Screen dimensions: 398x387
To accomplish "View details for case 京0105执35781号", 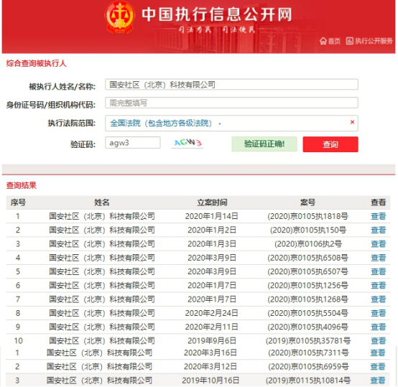I will pyautogui.click(x=378, y=340).
